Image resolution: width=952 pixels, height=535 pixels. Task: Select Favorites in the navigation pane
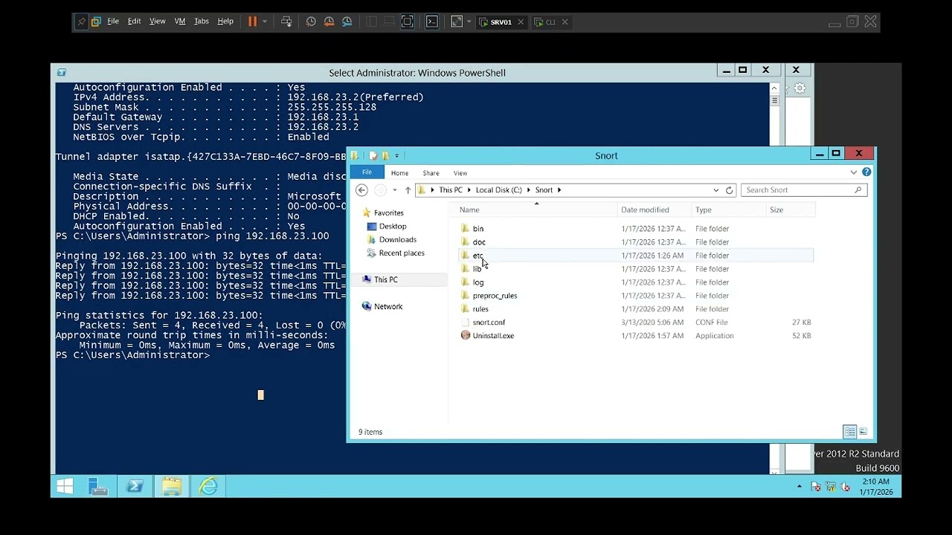(x=382, y=213)
